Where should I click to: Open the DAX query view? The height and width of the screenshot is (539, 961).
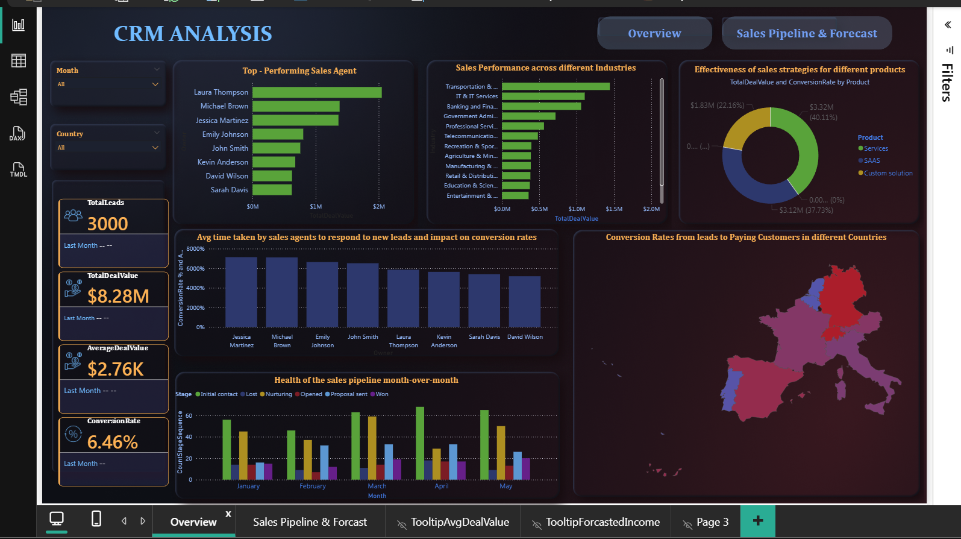17,134
